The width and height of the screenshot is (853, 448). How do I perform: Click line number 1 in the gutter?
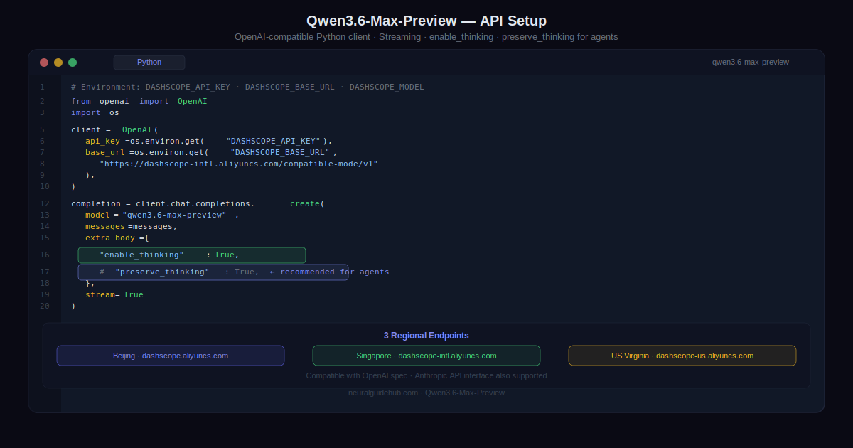(42, 87)
